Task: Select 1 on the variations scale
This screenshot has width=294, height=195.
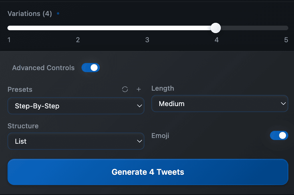Action: point(9,40)
